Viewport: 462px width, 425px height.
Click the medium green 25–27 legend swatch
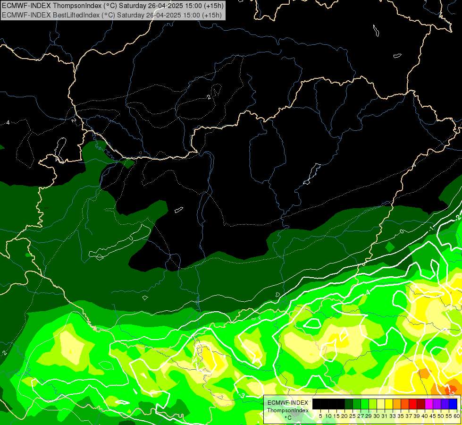click(356, 404)
